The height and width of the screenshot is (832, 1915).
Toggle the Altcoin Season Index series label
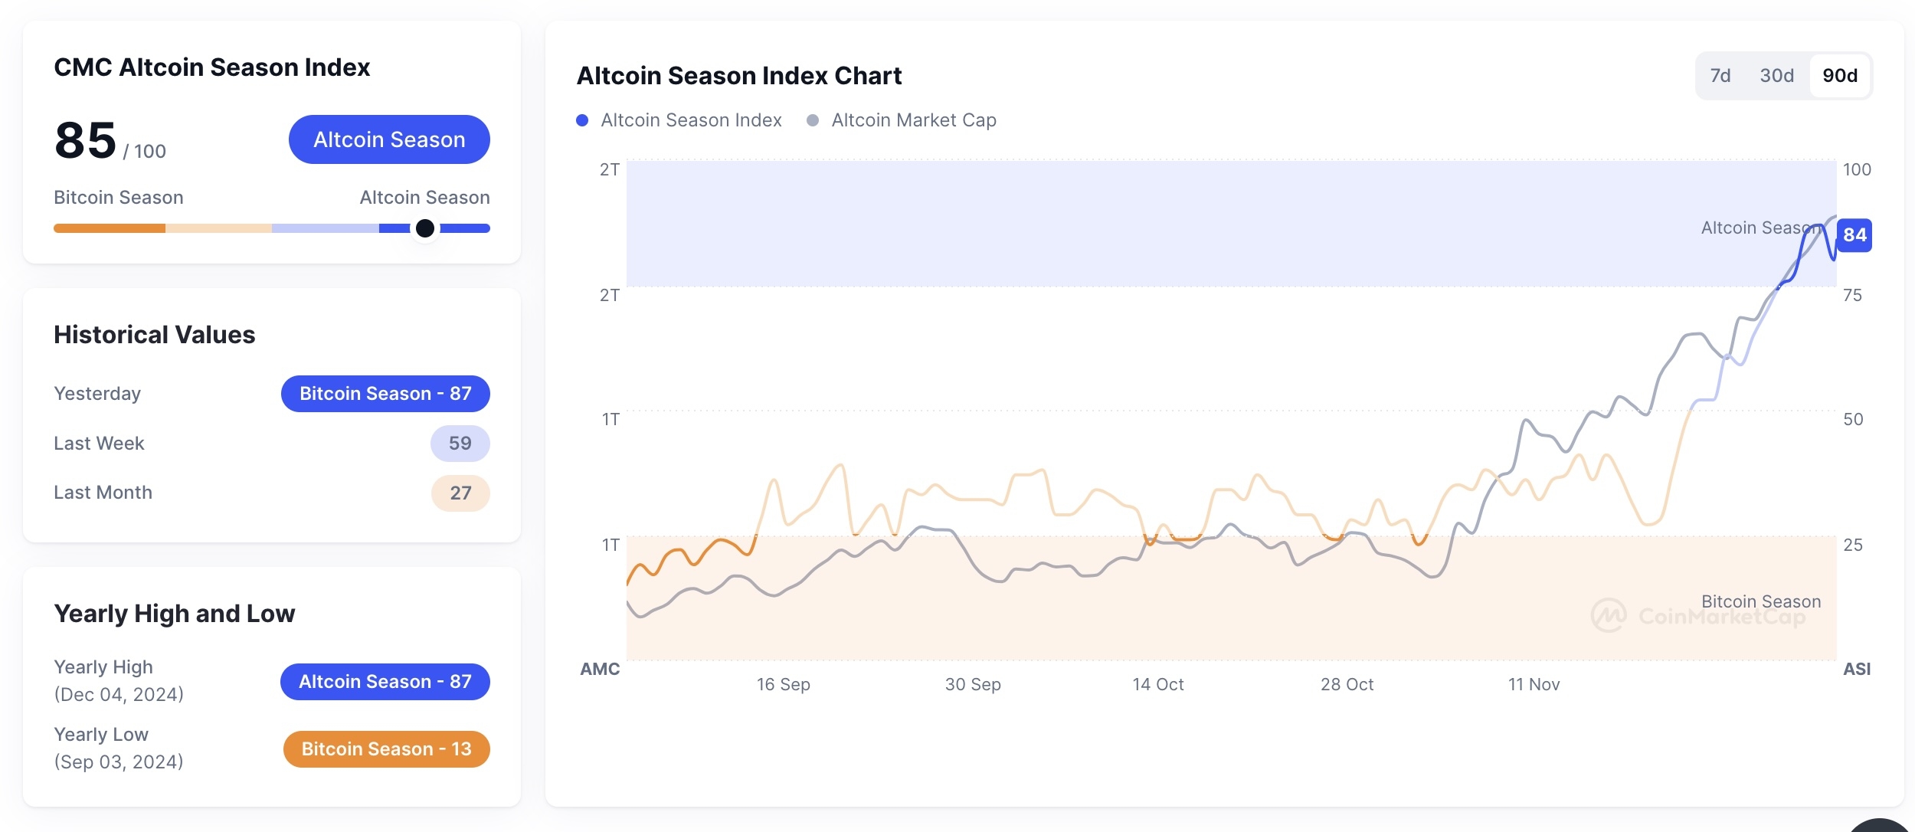[691, 120]
